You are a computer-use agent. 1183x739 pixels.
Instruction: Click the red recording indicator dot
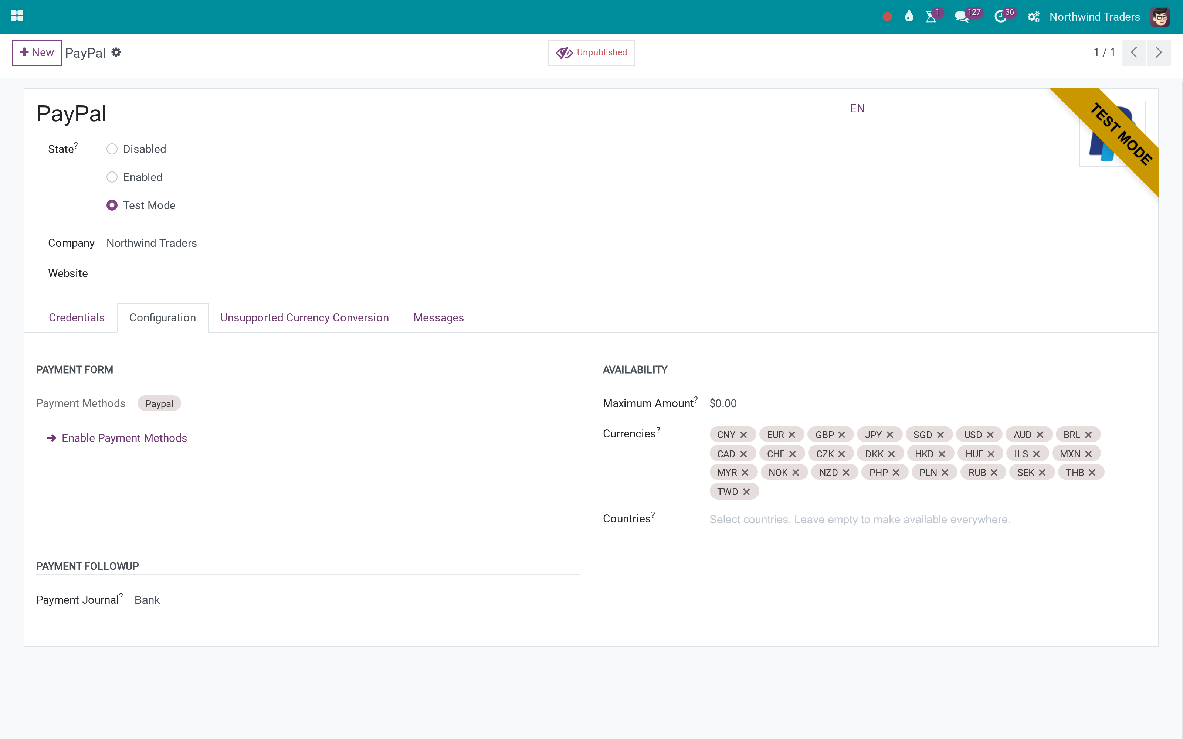tap(887, 17)
